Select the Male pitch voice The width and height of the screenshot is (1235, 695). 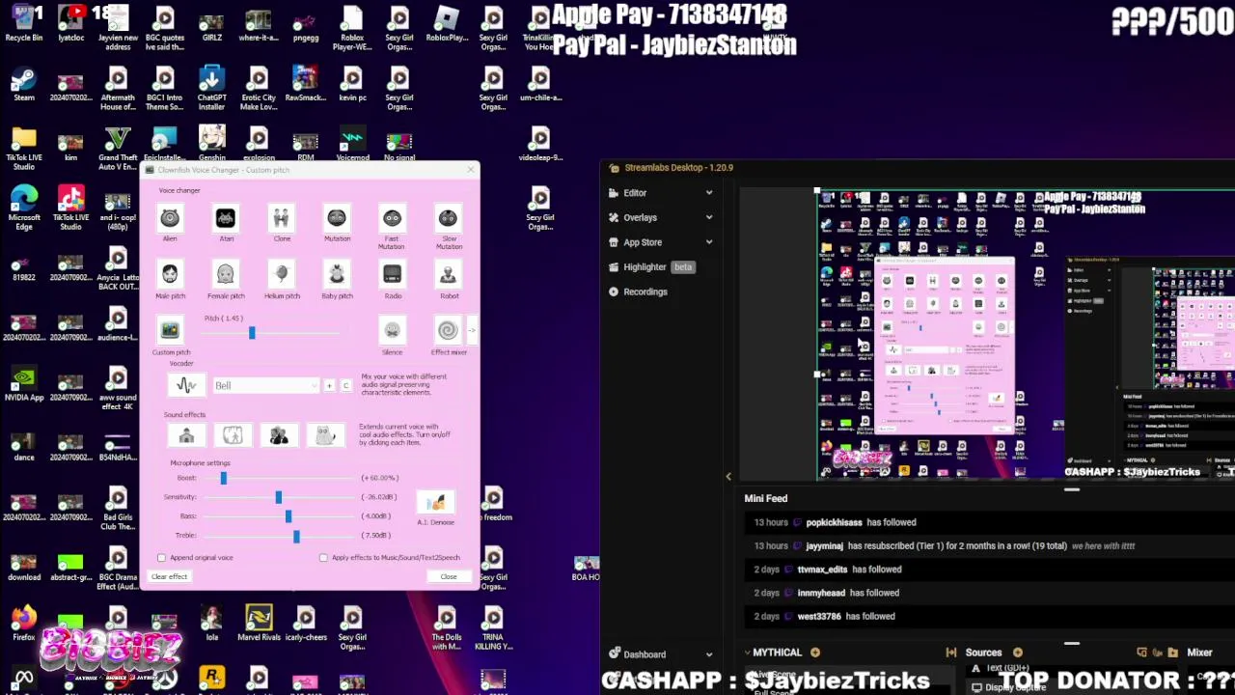click(170, 275)
